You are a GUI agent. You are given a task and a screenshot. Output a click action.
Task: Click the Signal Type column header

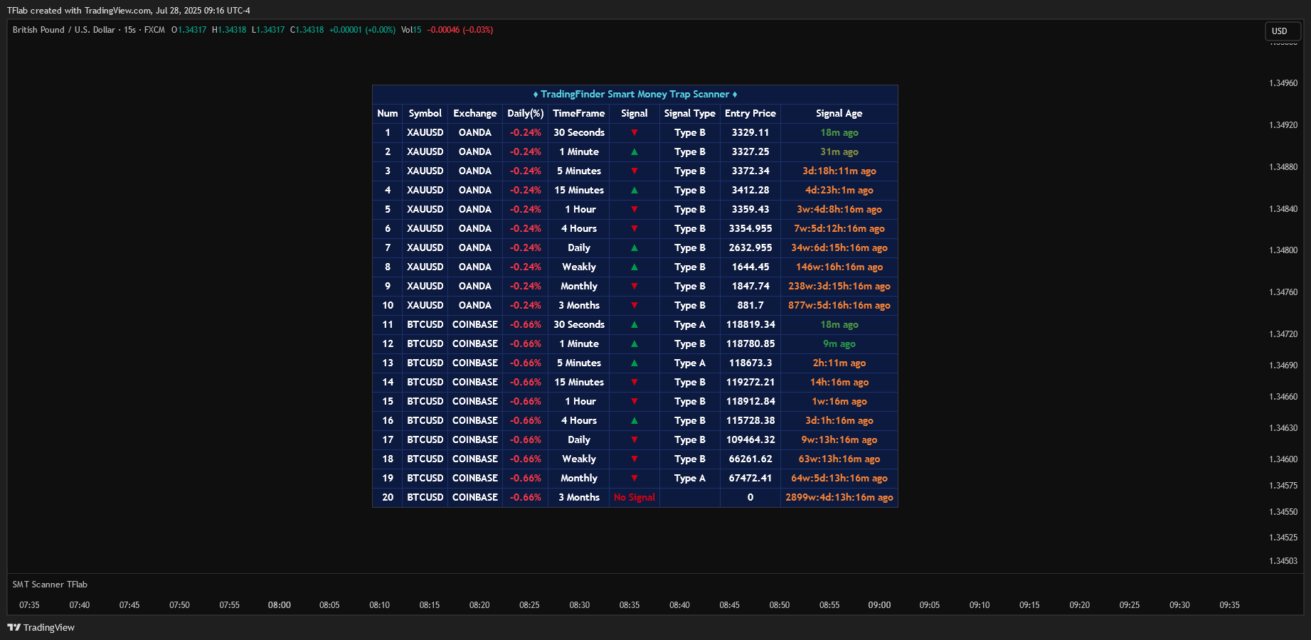click(690, 113)
